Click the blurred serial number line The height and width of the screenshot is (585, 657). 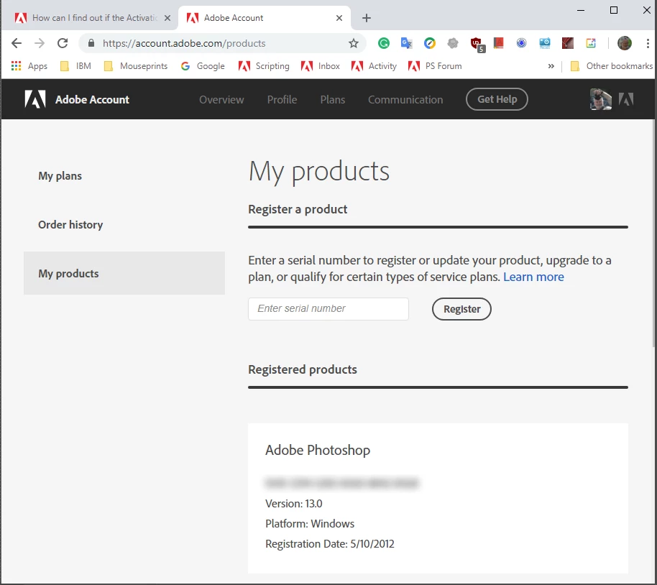click(x=342, y=483)
